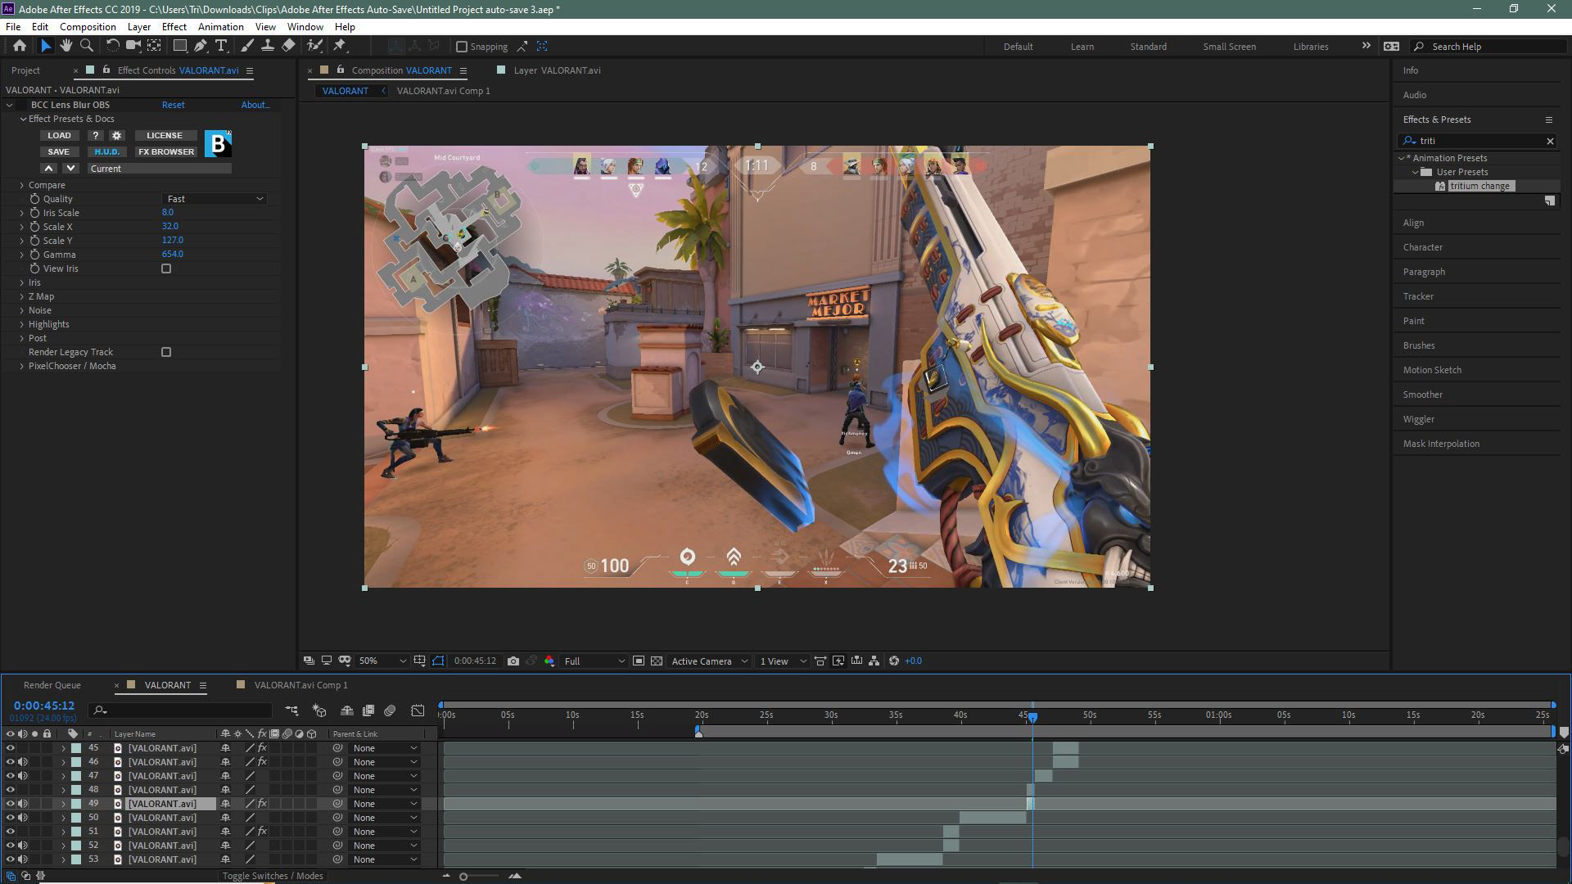
Task: Select the Puppet Pin tool
Action: [x=340, y=46]
